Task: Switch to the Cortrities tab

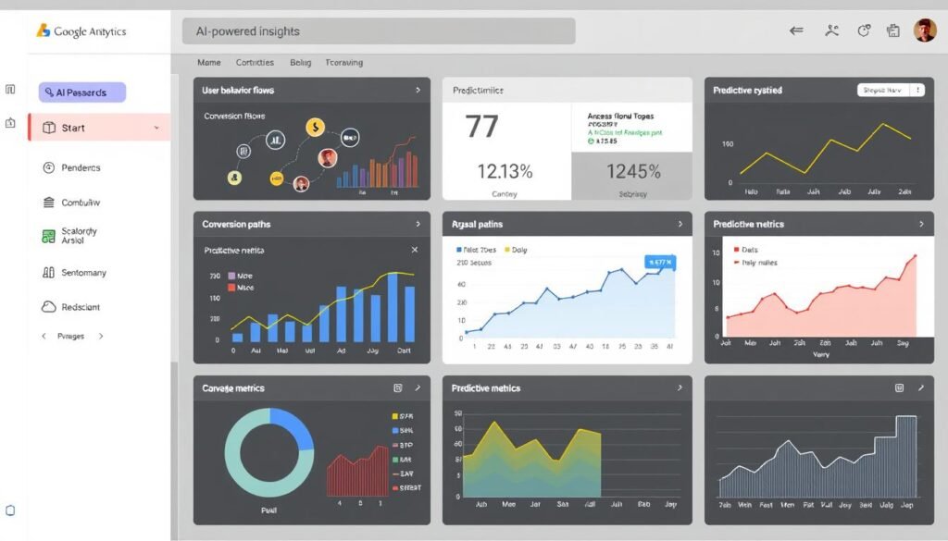Action: click(255, 62)
